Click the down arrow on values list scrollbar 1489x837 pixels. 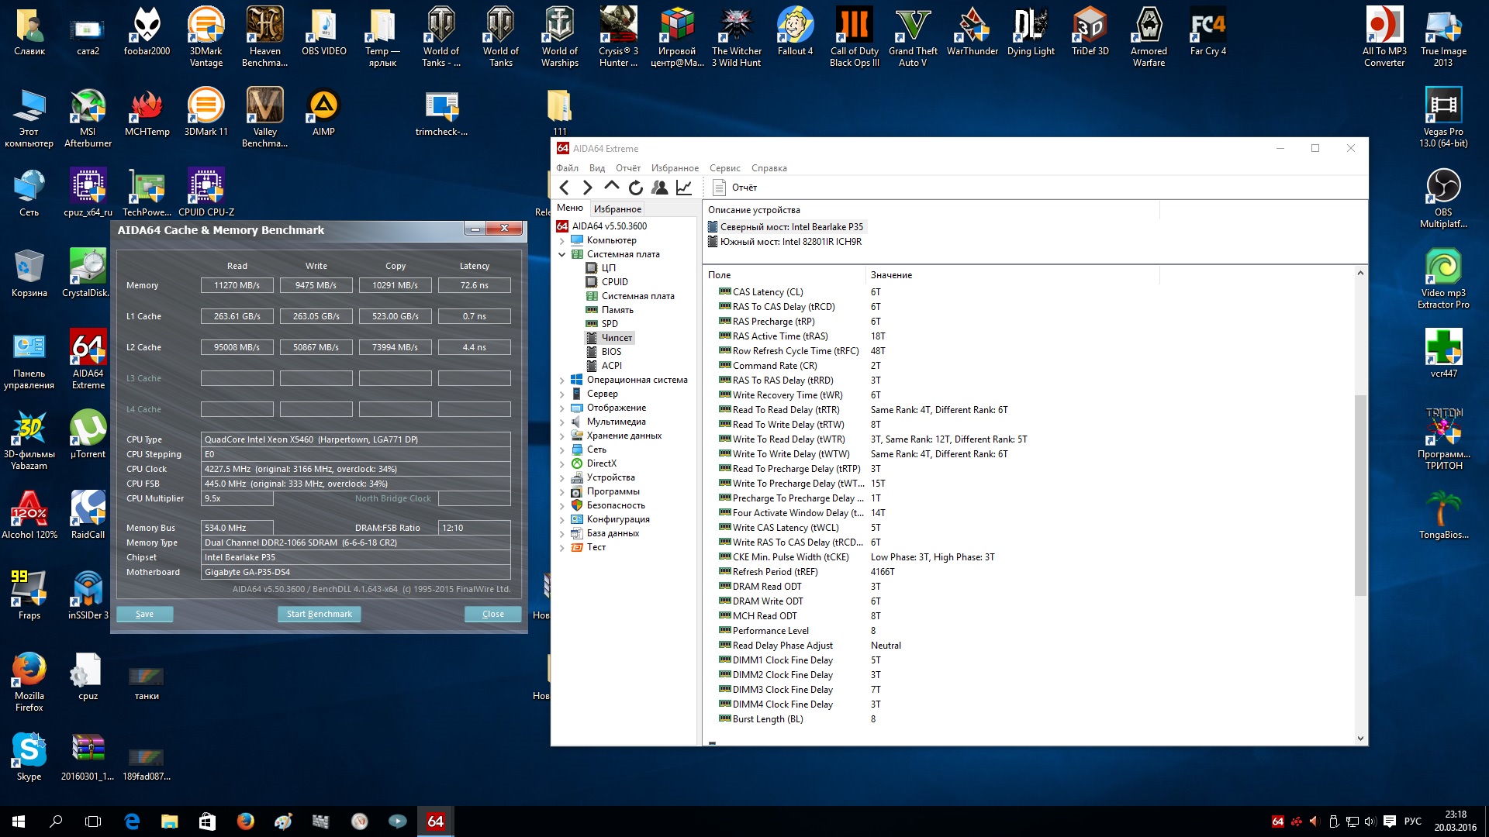pyautogui.click(x=1360, y=739)
